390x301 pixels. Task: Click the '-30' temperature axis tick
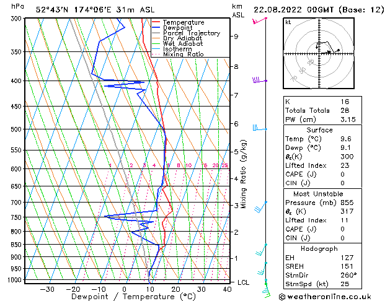click(x=47, y=289)
